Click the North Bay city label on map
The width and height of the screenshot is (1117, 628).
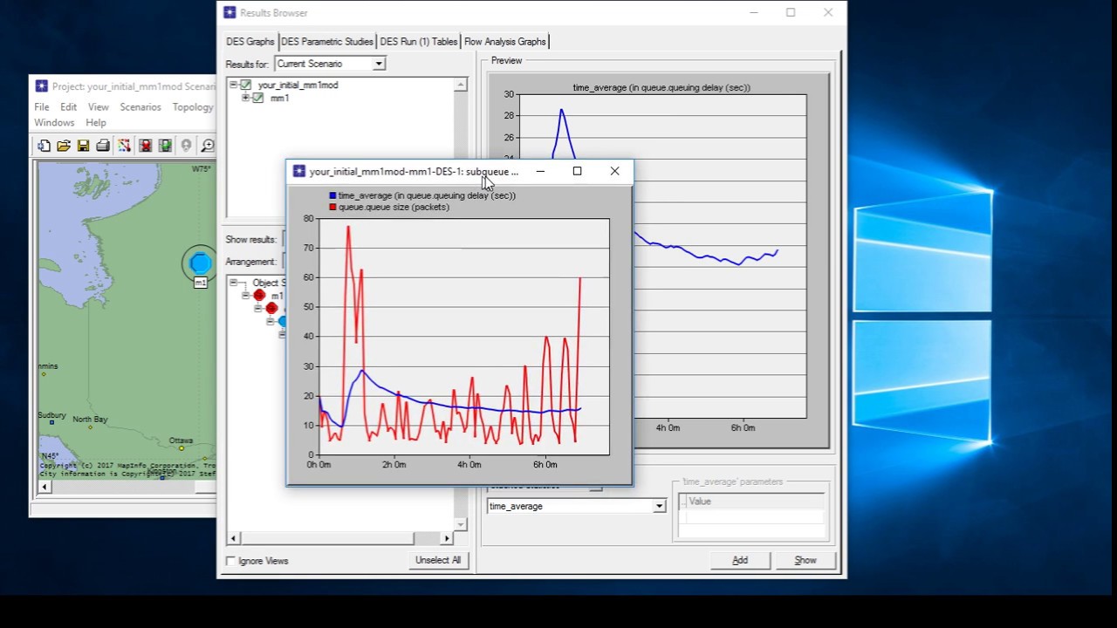[90, 420]
